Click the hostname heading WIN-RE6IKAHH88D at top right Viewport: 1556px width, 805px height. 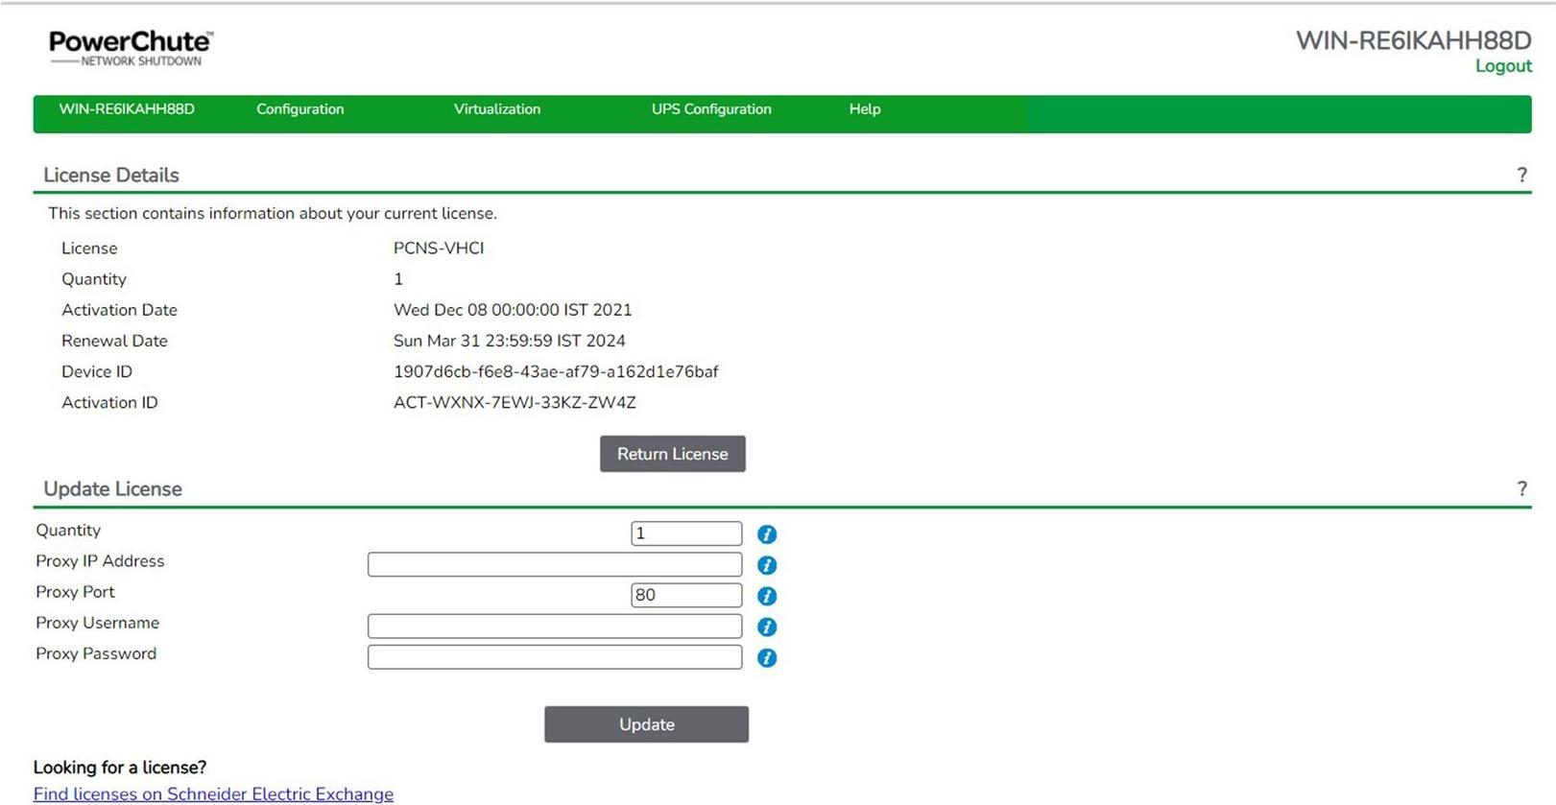1413,40
